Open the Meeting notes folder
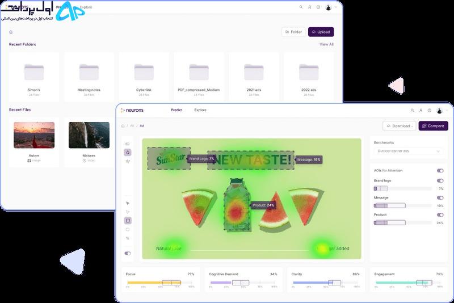Image resolution: width=454 pixels, height=303 pixels. (89, 77)
